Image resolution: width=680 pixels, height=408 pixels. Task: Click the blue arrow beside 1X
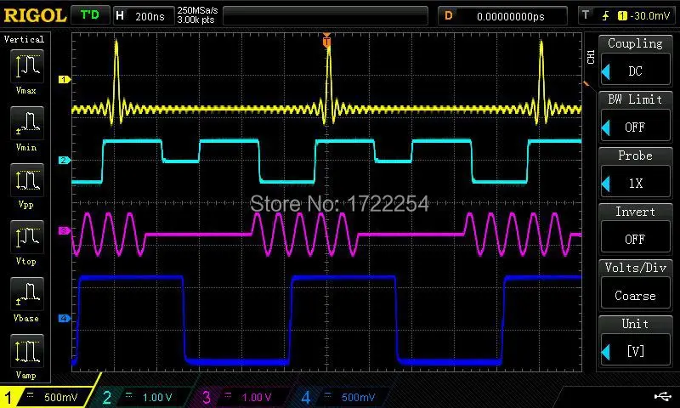tap(606, 184)
